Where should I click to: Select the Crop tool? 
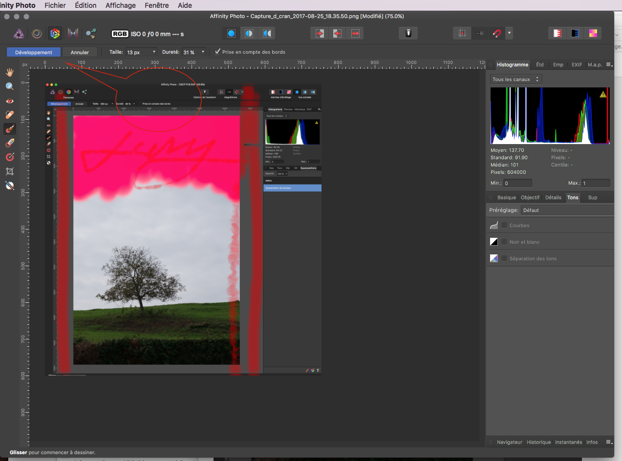9,171
